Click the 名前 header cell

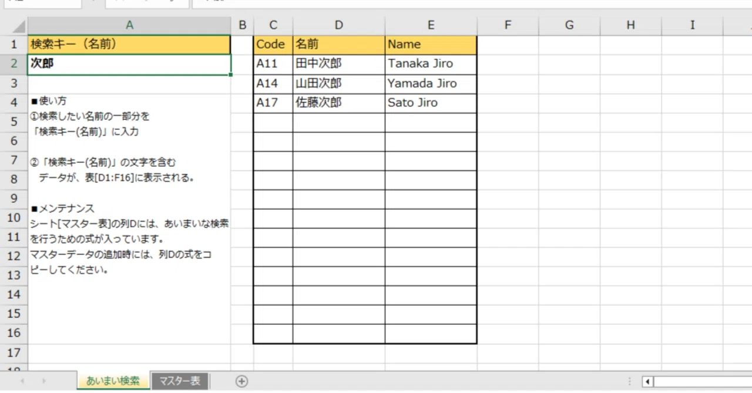pos(339,45)
